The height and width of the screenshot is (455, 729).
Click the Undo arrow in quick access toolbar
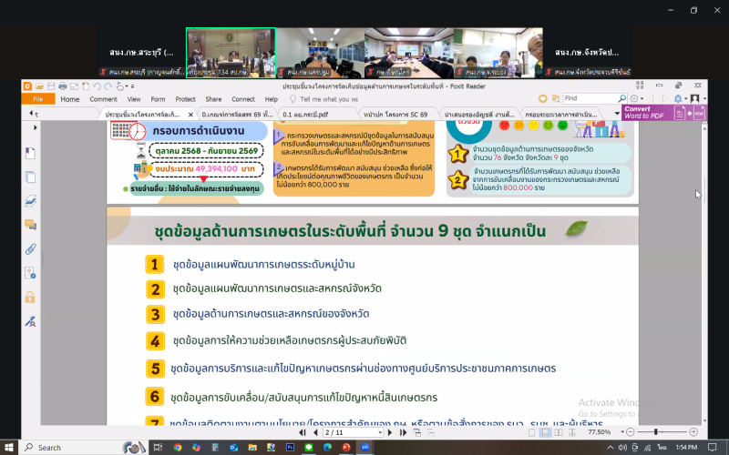click(96, 86)
